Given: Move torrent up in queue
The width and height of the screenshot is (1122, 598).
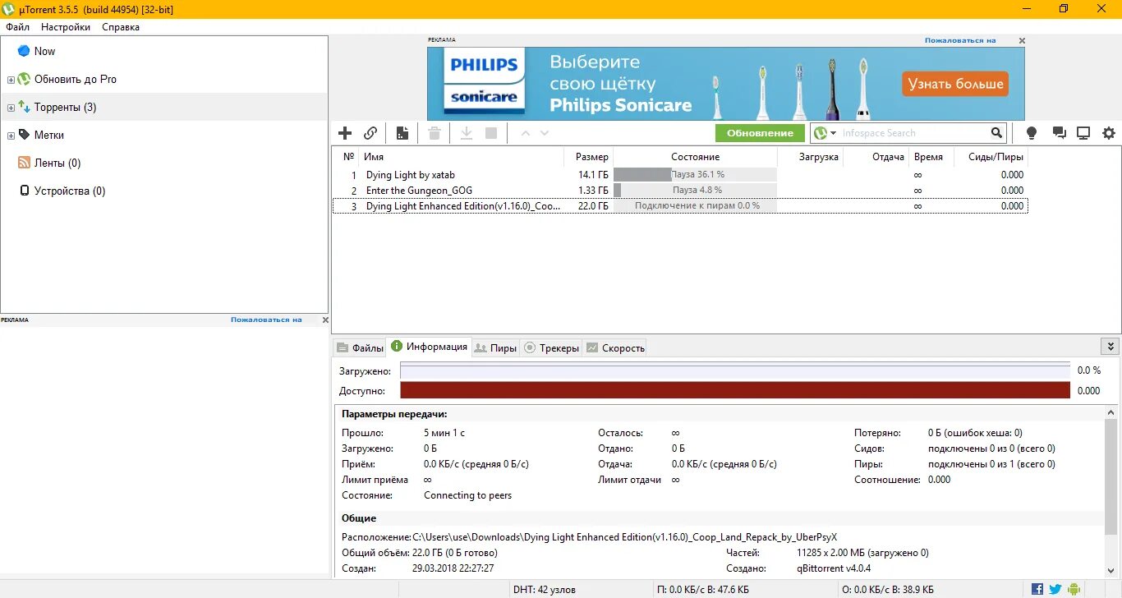Looking at the screenshot, I should tap(526, 133).
